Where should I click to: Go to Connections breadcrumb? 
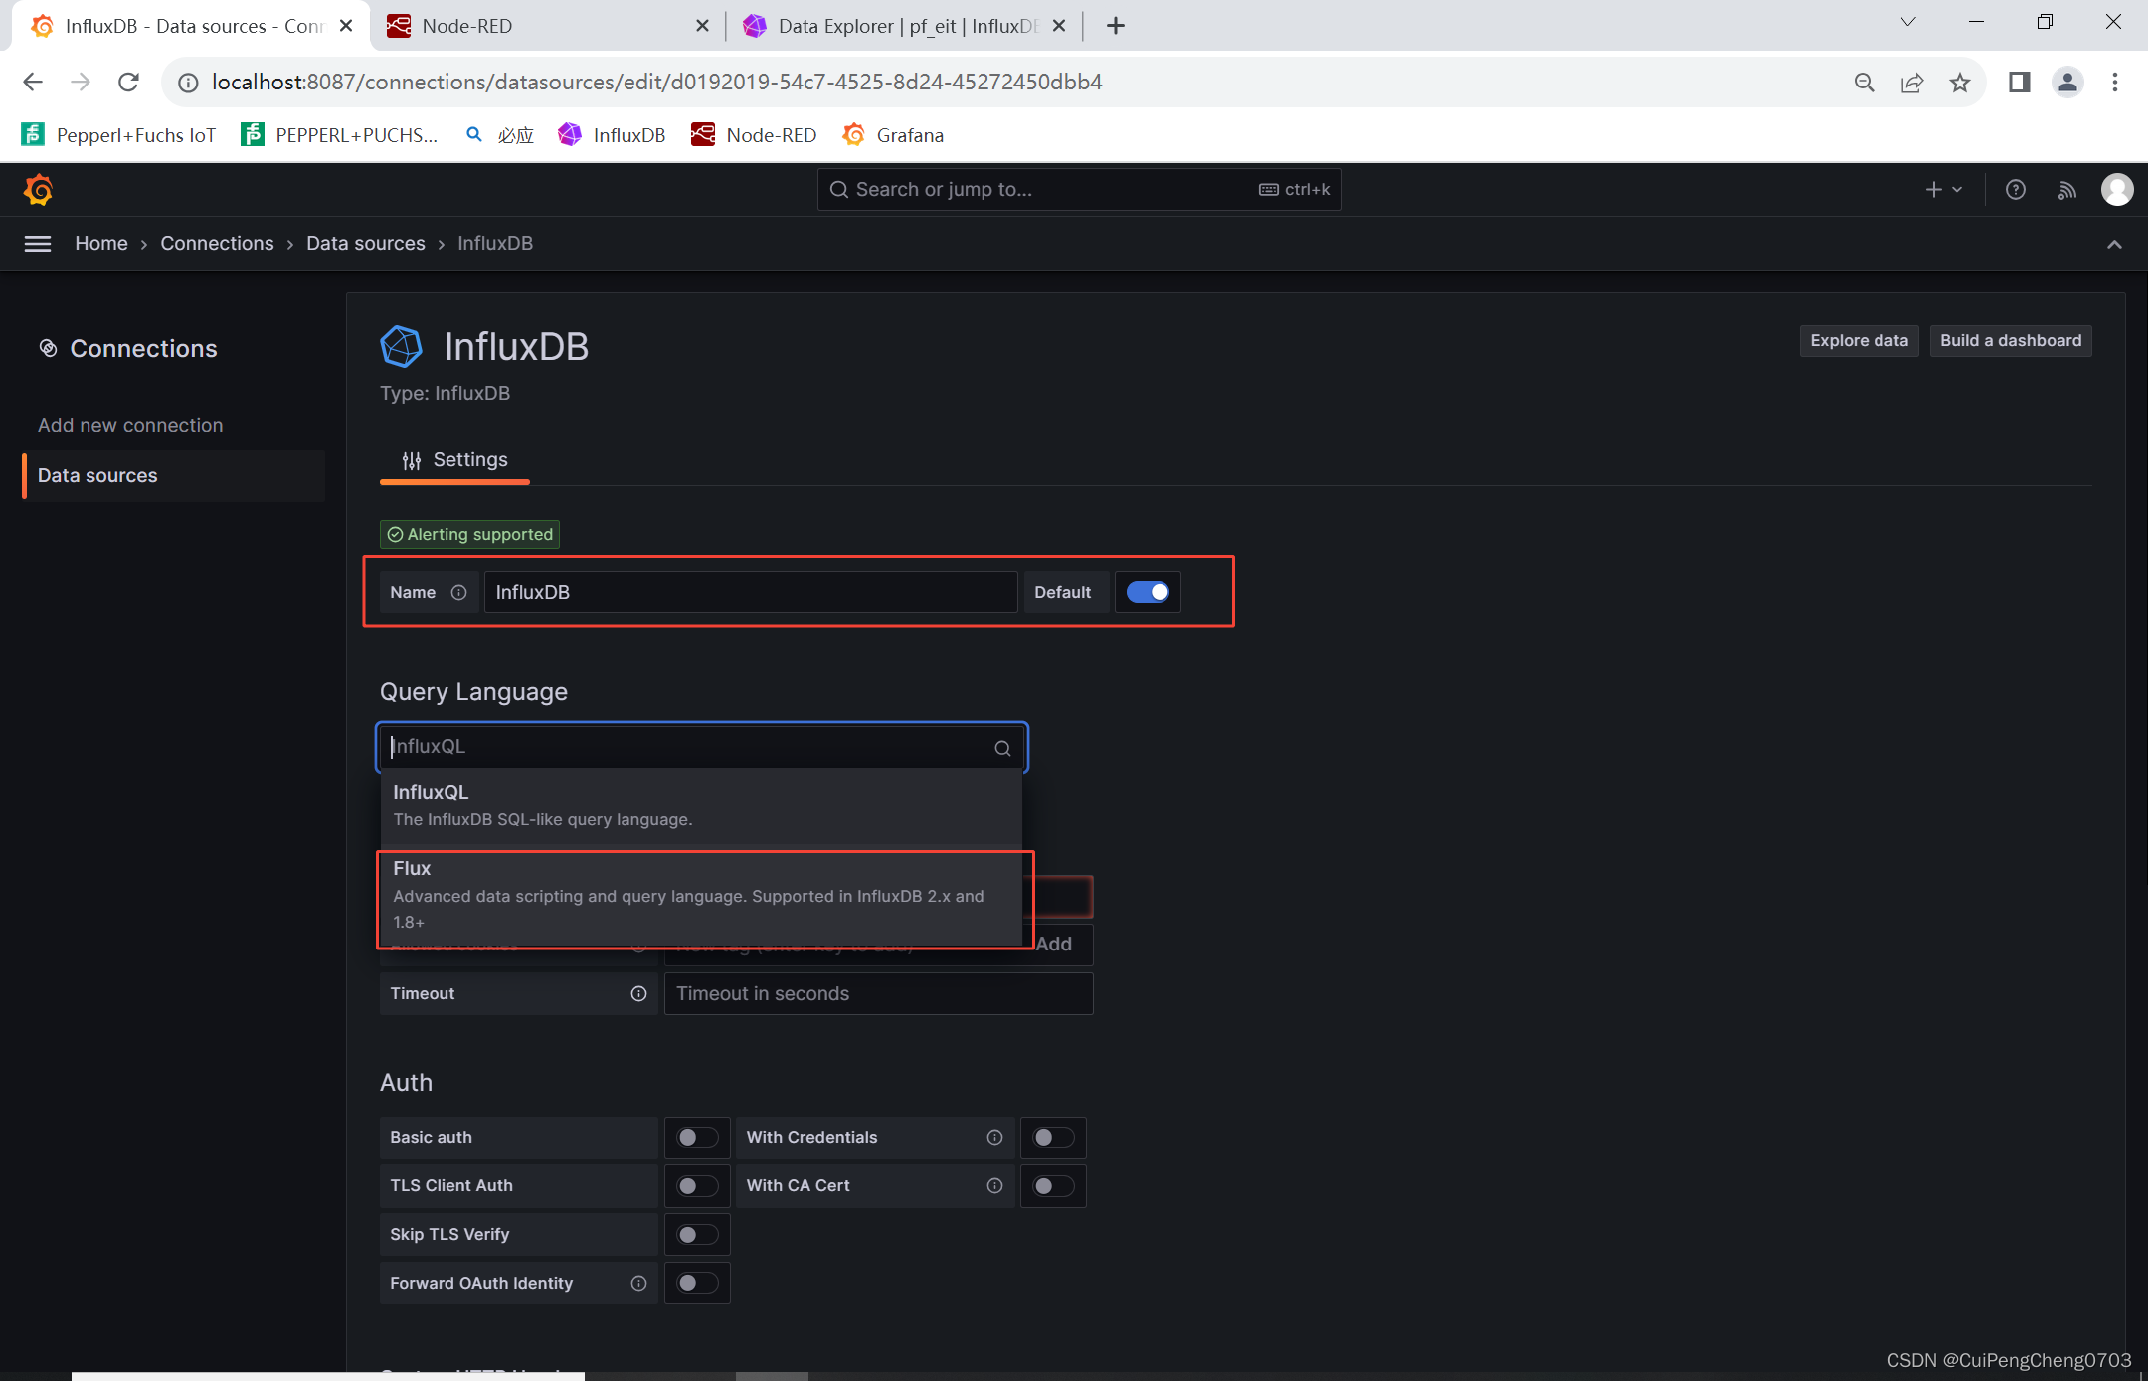pos(217,244)
